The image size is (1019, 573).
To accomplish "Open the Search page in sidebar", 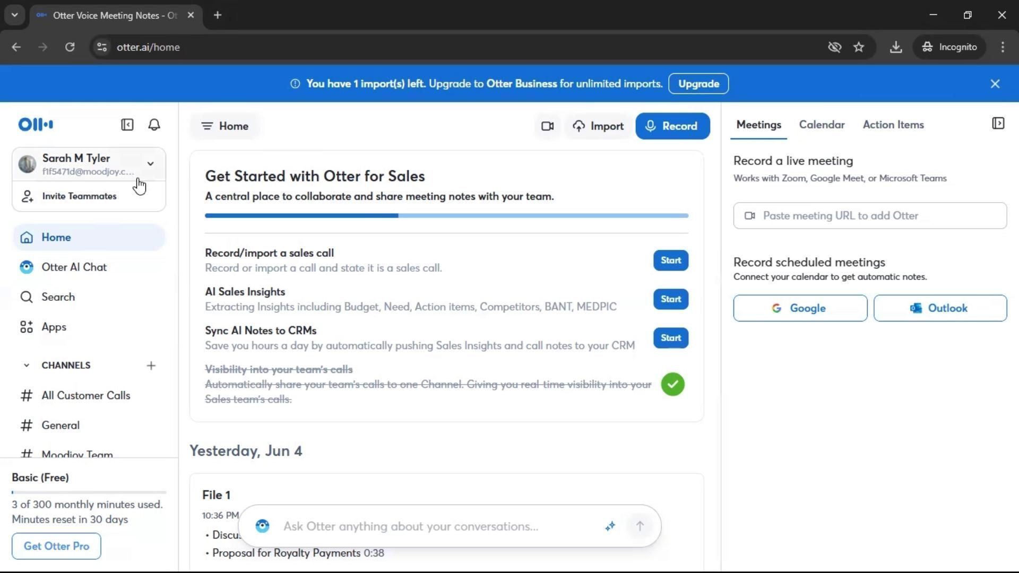I will pyautogui.click(x=58, y=297).
